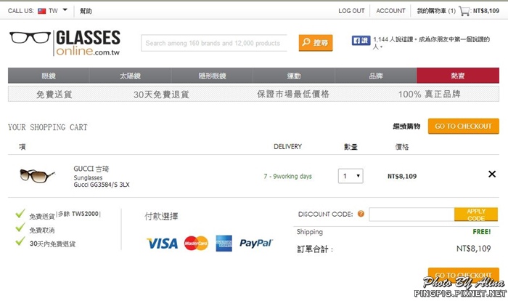Open the quantity dropdown for Gucci sunglasses
Screen dimensions: 508x301
351,176
